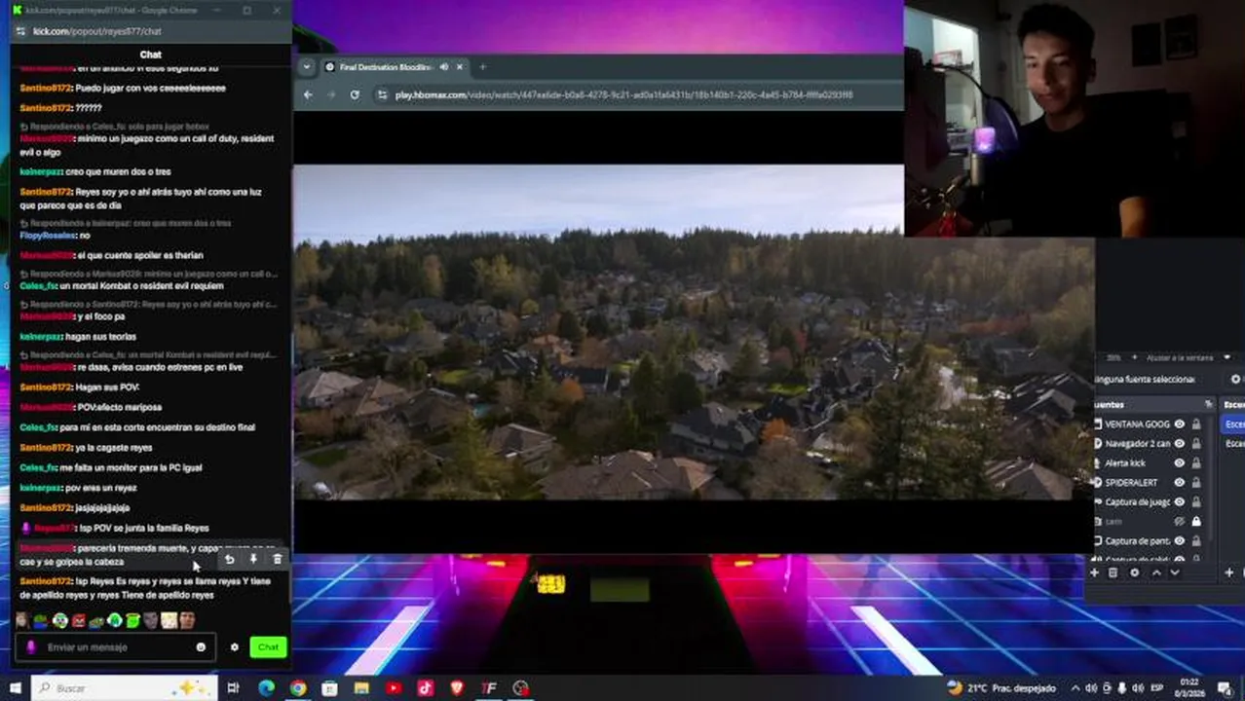
Task: Toggle visibility of VENTANA GOOG source
Action: click(x=1179, y=424)
